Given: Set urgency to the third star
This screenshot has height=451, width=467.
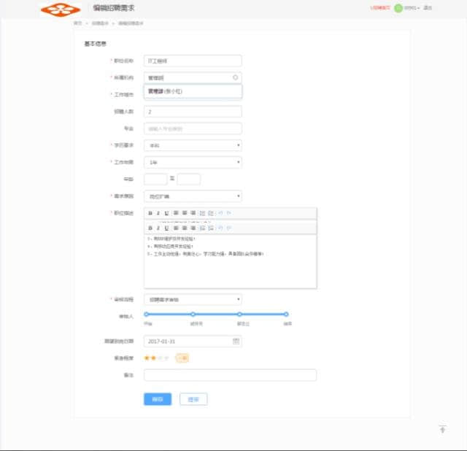Looking at the screenshot, I should click(160, 358).
